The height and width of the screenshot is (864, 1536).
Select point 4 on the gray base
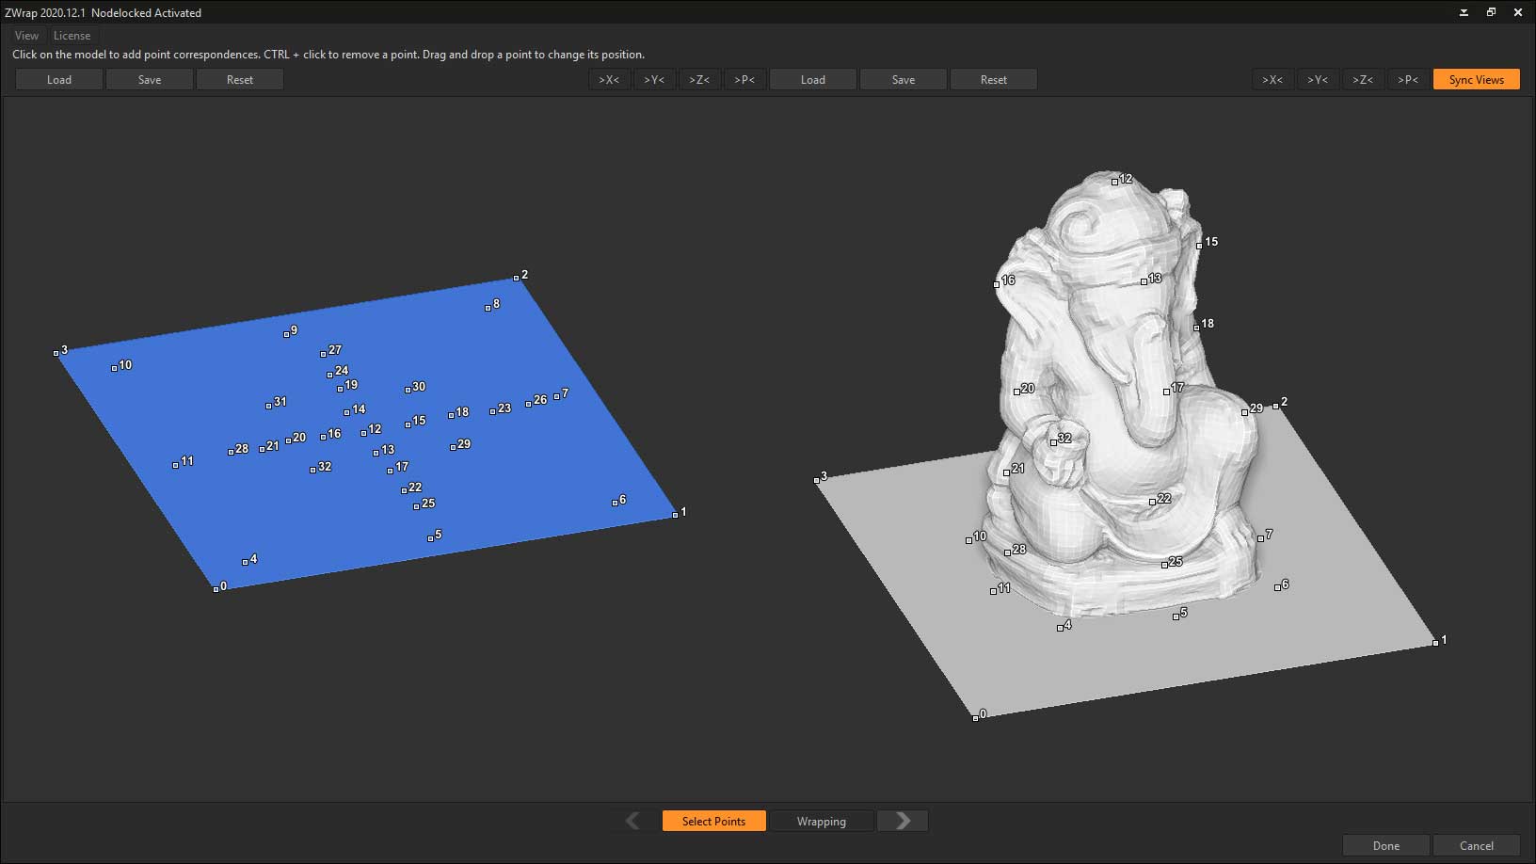tap(1060, 628)
